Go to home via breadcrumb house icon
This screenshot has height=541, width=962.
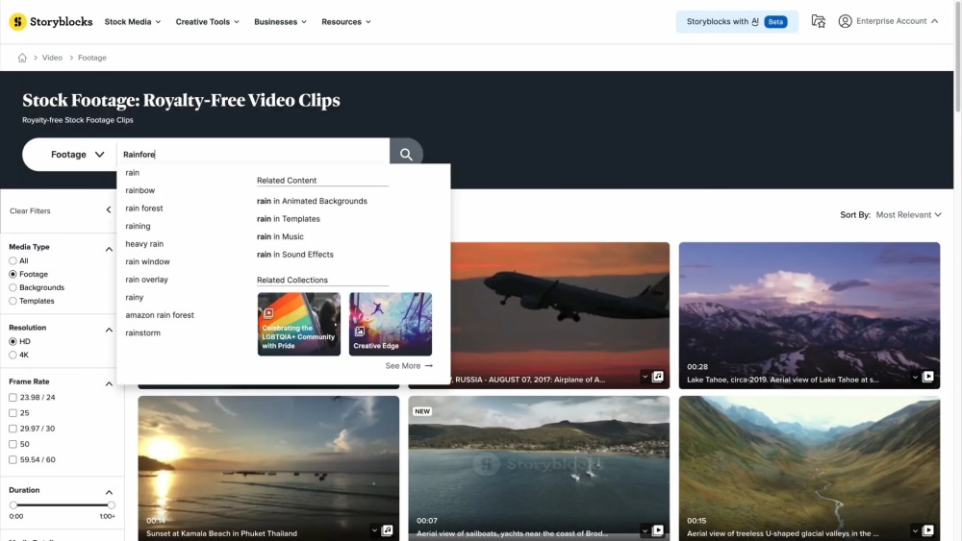tap(22, 58)
